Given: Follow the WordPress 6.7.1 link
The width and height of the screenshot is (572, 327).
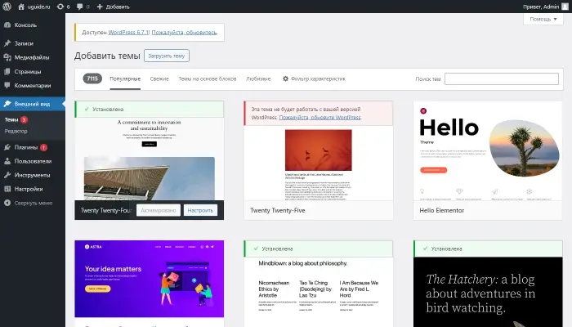Looking at the screenshot, I should (x=128, y=33).
